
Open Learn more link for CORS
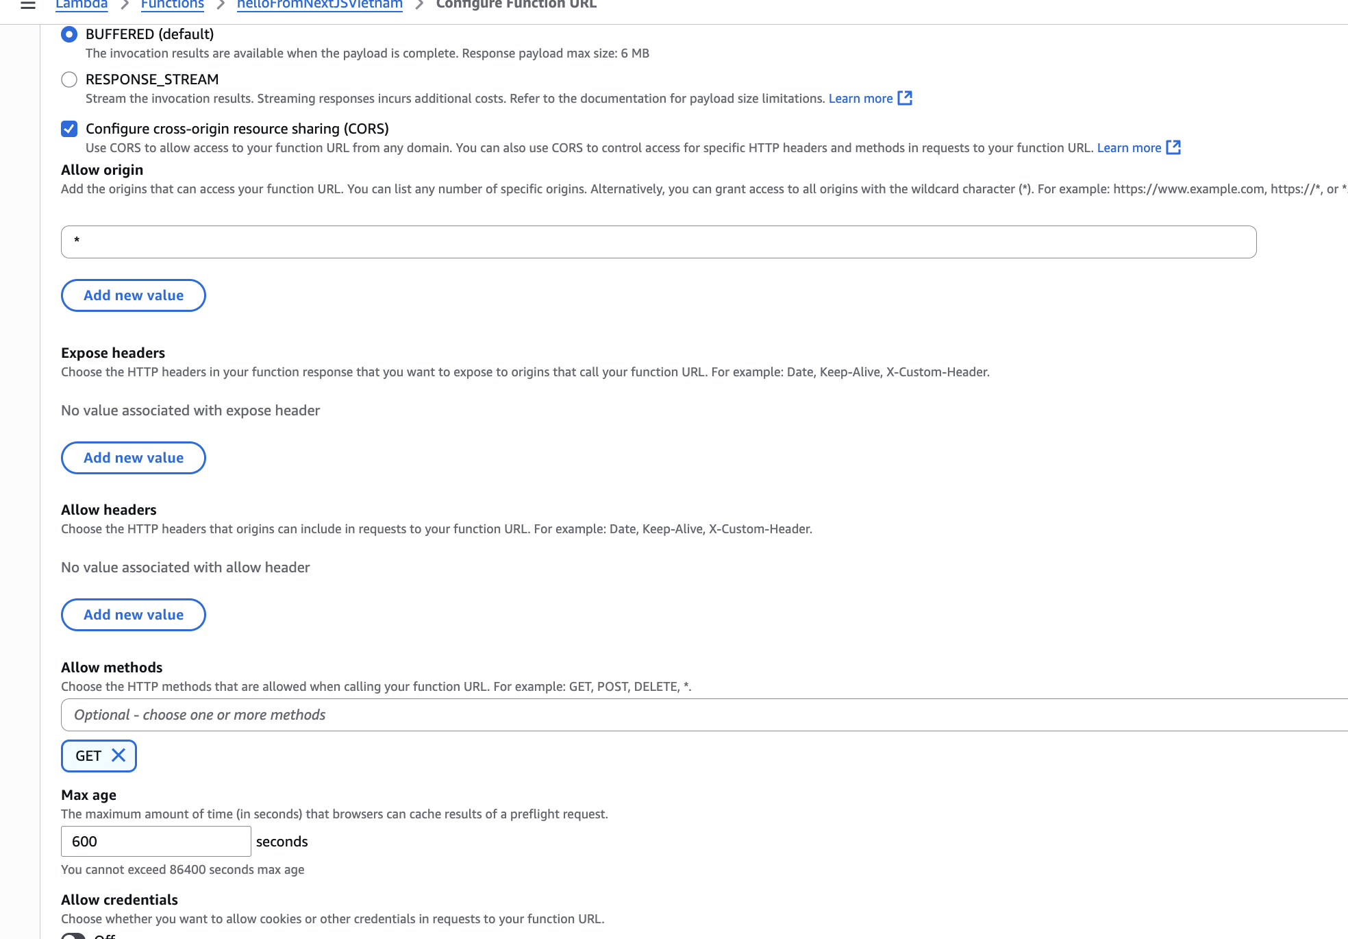1129,148
